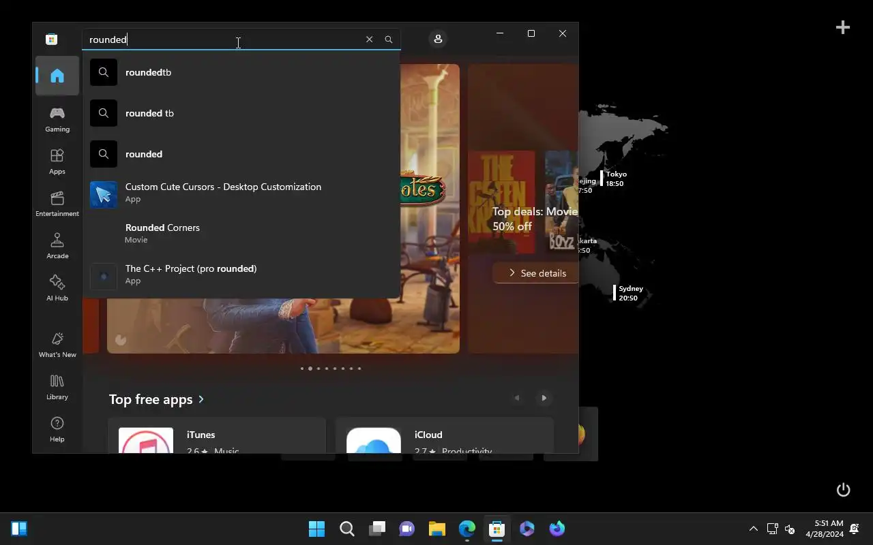Select the second carousel page dot

coord(310,369)
